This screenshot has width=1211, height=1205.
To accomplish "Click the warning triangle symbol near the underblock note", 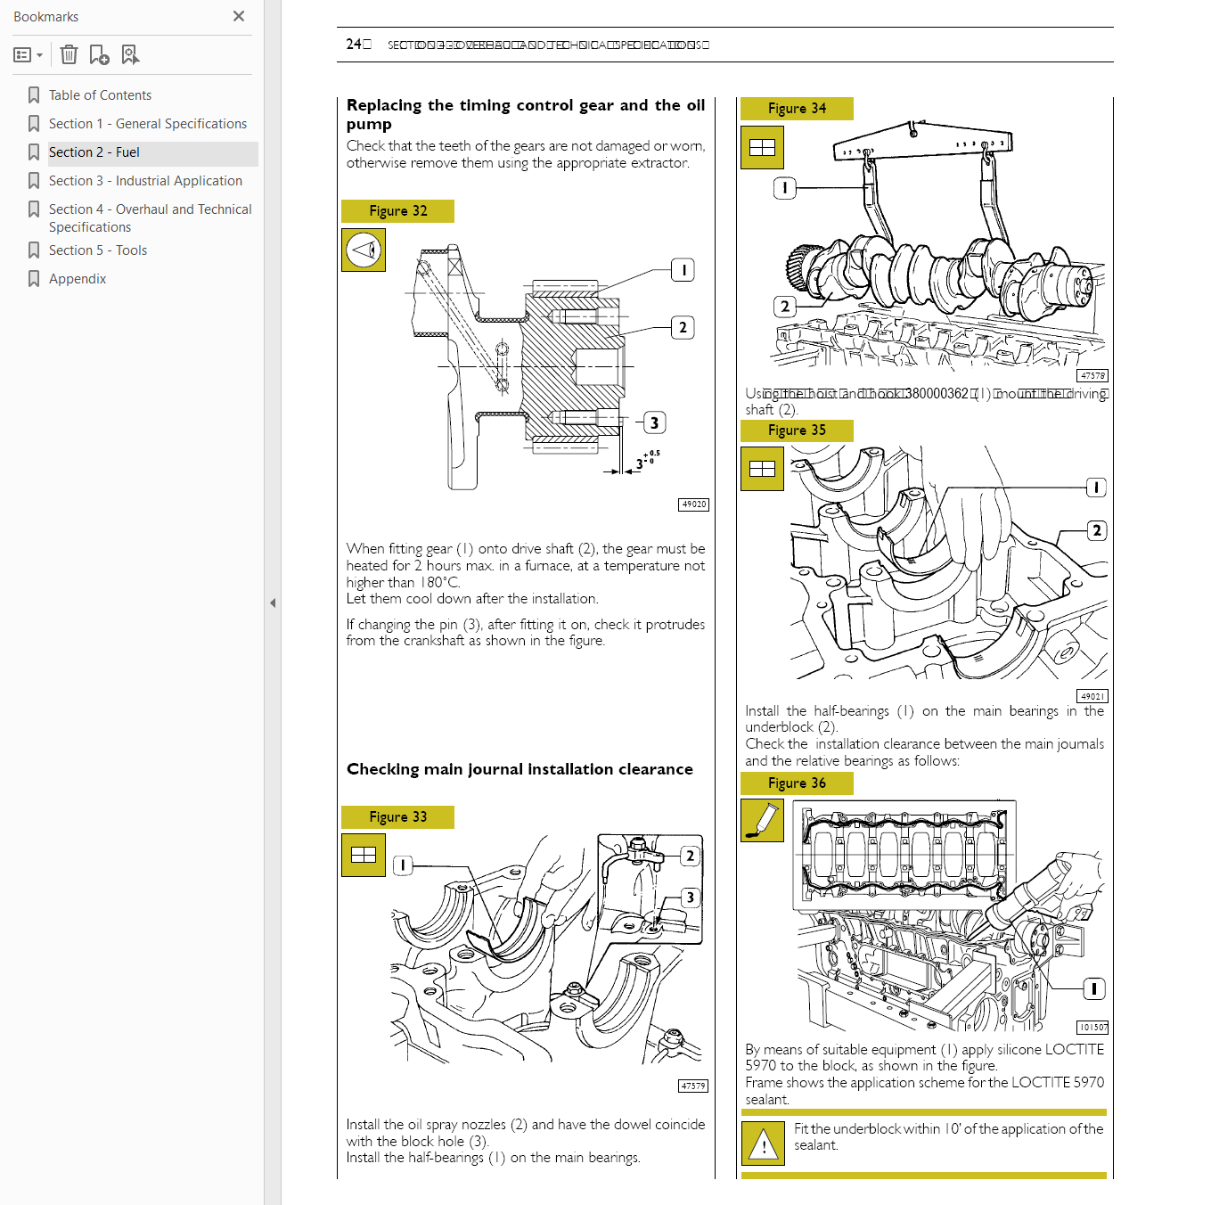I will pyautogui.click(x=764, y=1144).
